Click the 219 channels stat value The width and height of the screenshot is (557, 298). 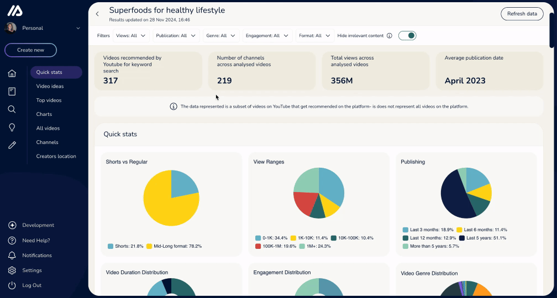[224, 81]
